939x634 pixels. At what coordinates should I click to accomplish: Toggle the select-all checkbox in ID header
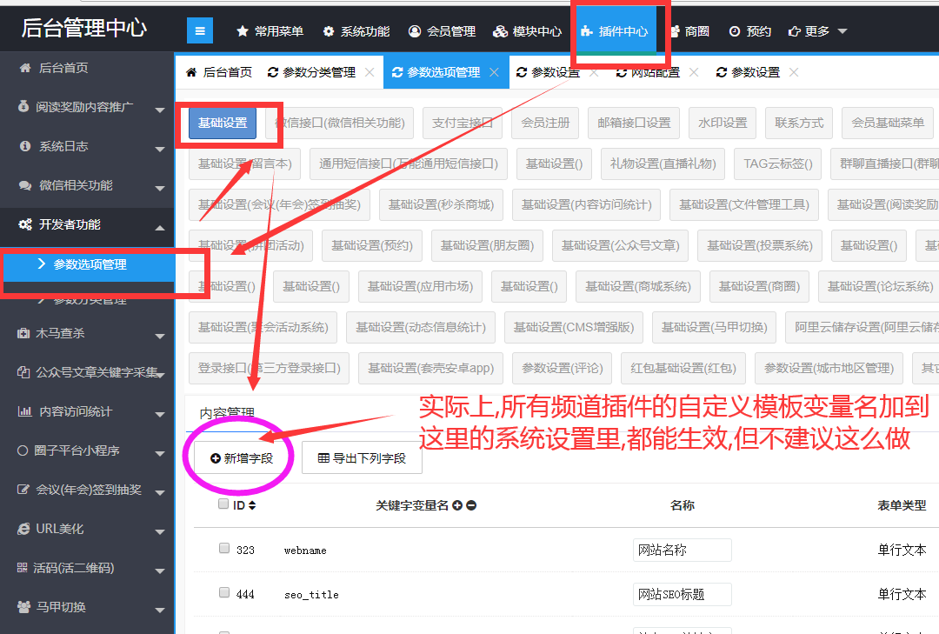click(223, 504)
